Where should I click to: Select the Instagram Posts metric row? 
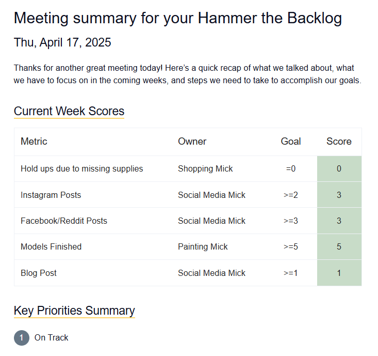click(51, 195)
